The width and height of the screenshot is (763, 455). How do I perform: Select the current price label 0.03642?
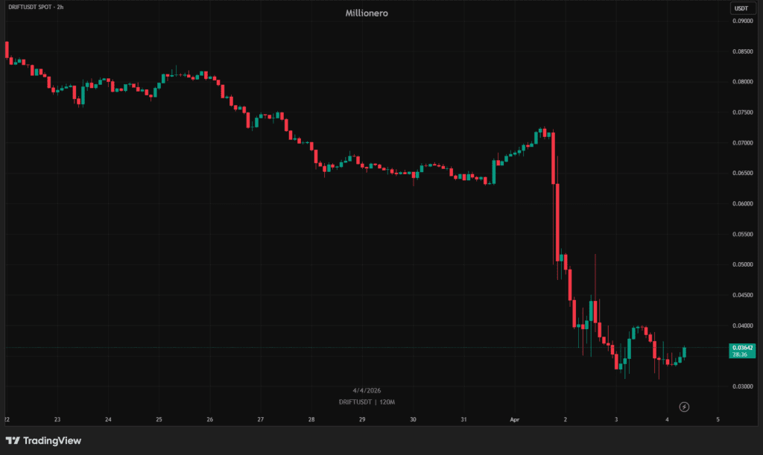[743, 348]
